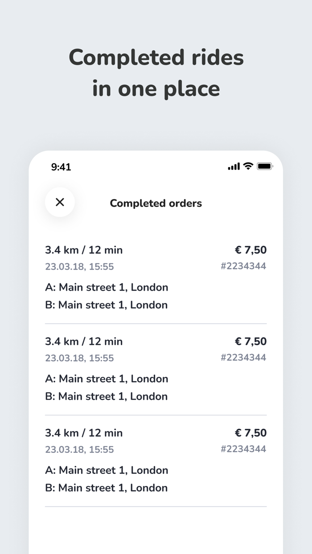Click the third ride's #2234344 order number

pyautogui.click(x=243, y=449)
